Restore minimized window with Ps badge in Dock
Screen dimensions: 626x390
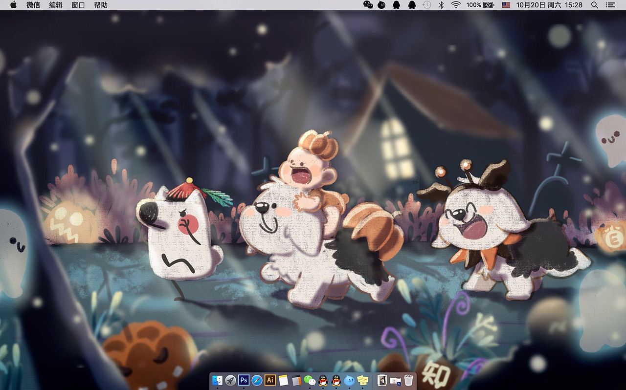tap(396, 381)
